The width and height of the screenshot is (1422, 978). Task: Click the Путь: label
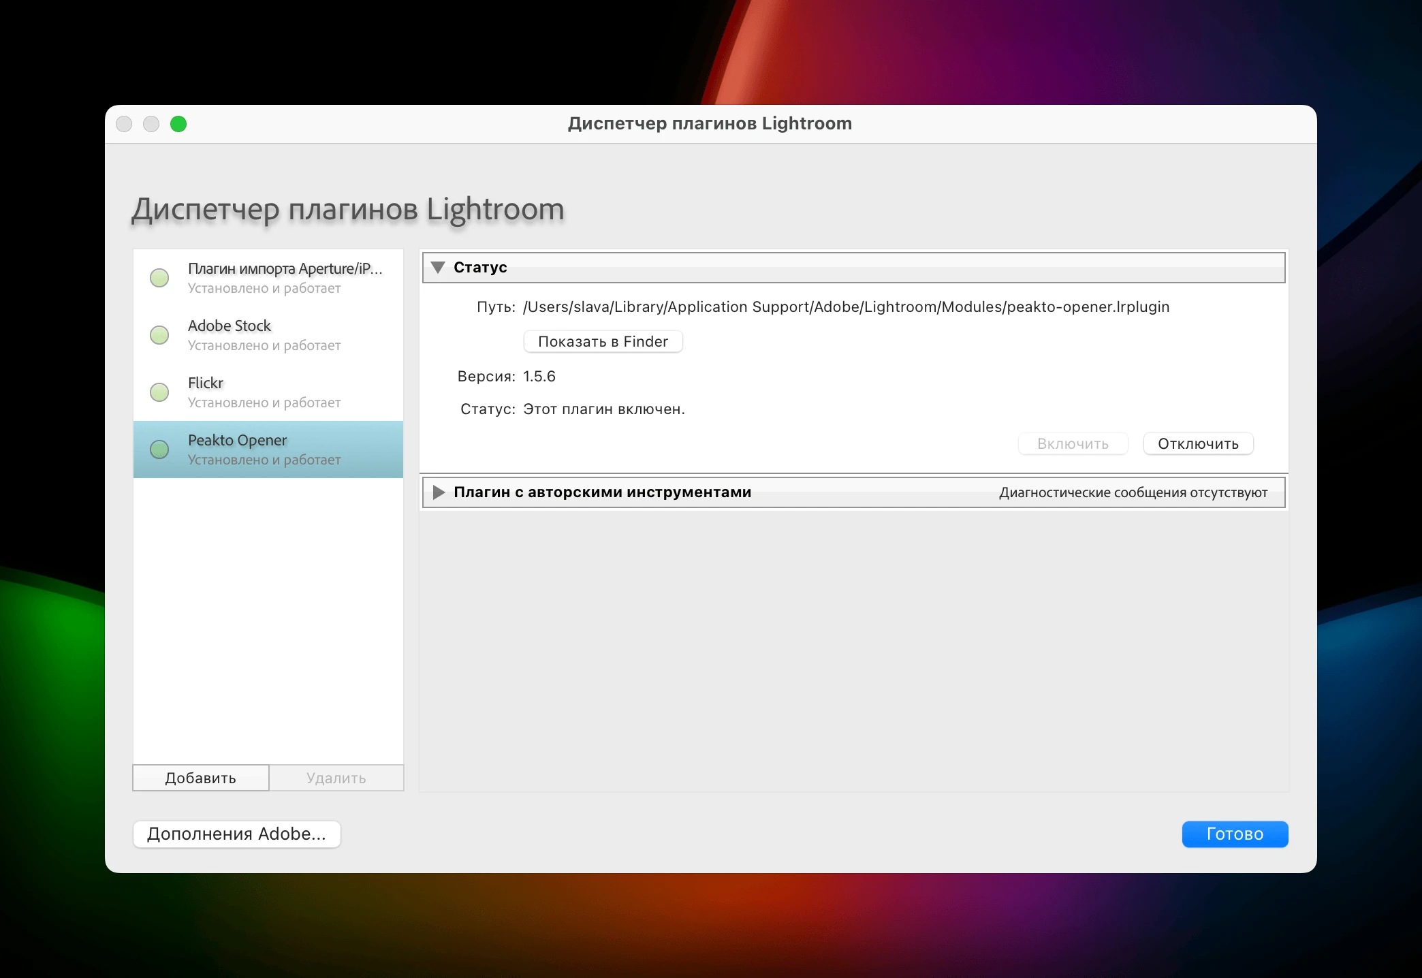[496, 307]
